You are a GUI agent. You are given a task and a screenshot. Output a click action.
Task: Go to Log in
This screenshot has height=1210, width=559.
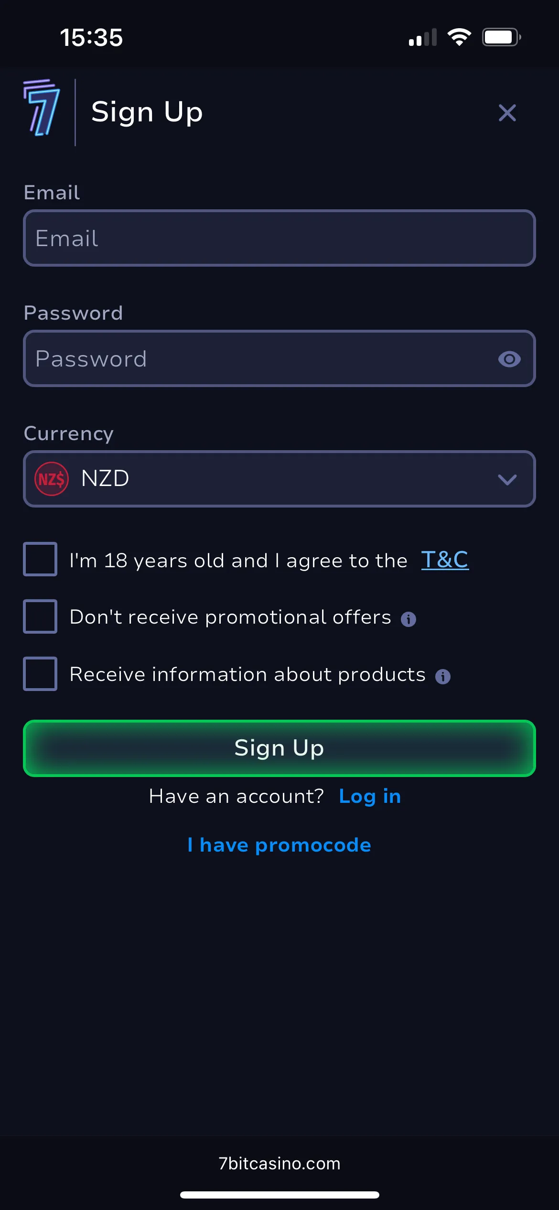370,797
